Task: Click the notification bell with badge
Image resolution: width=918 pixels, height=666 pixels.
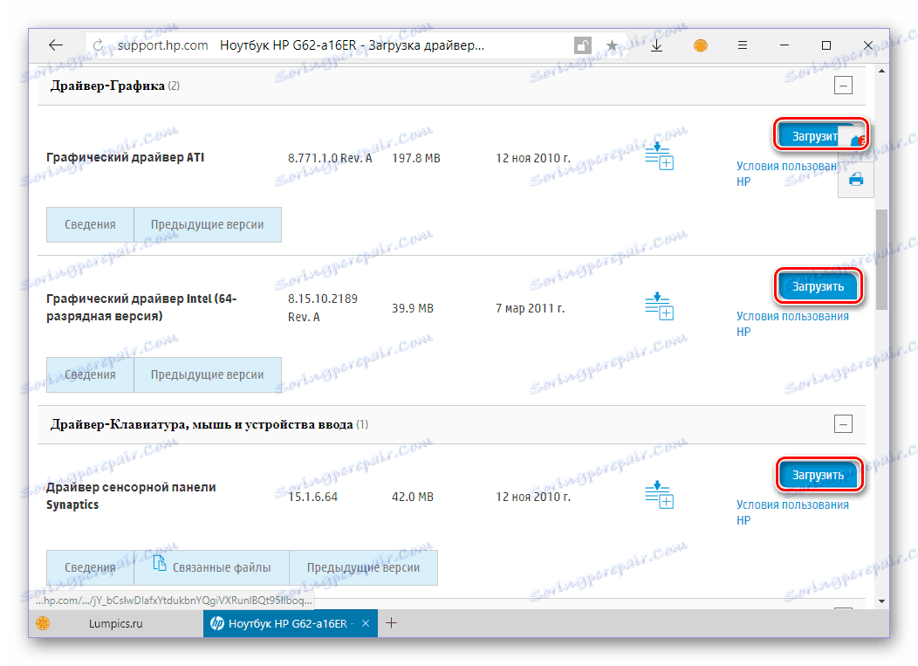Action: (855, 139)
